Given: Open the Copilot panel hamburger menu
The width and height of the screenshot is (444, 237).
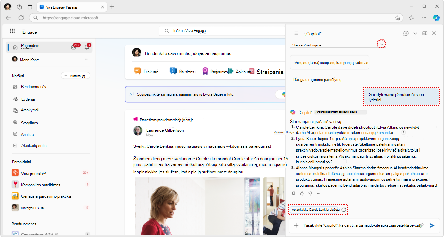Looking at the screenshot, I should [296, 33].
